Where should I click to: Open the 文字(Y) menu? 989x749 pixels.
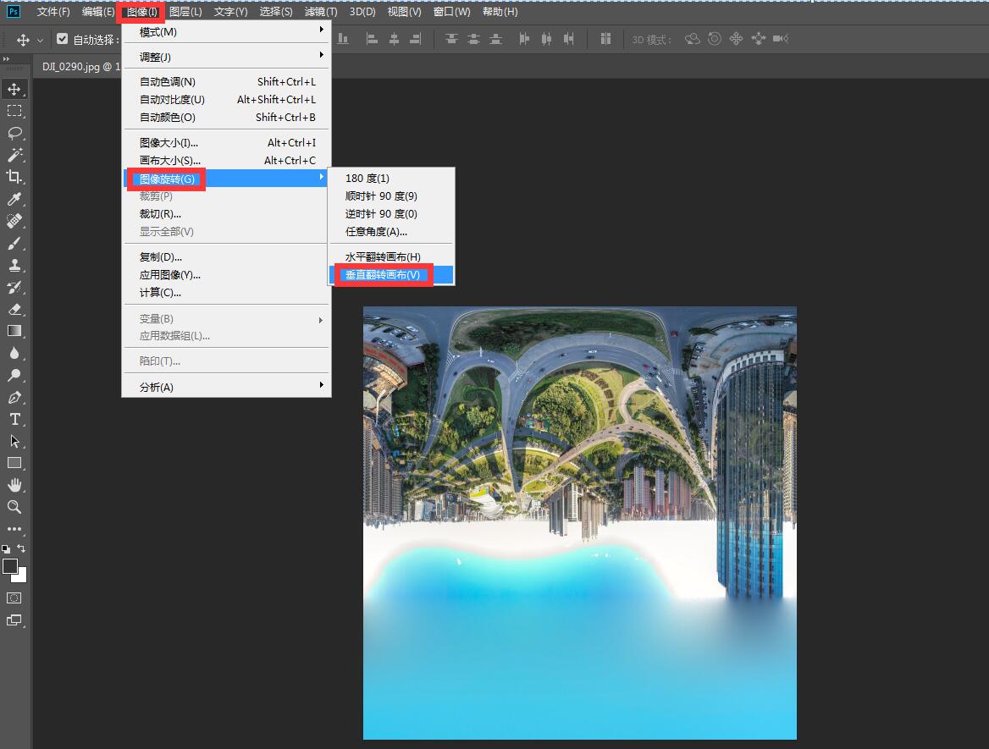pos(230,11)
